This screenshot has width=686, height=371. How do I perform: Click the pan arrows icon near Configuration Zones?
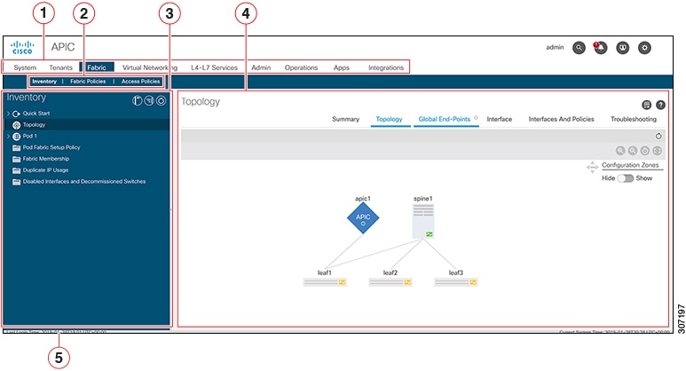(593, 167)
